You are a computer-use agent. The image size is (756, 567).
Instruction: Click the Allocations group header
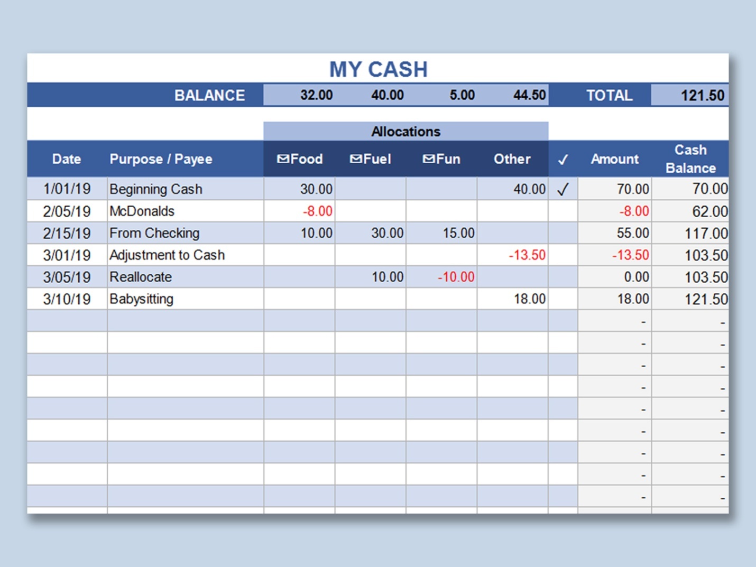point(405,132)
